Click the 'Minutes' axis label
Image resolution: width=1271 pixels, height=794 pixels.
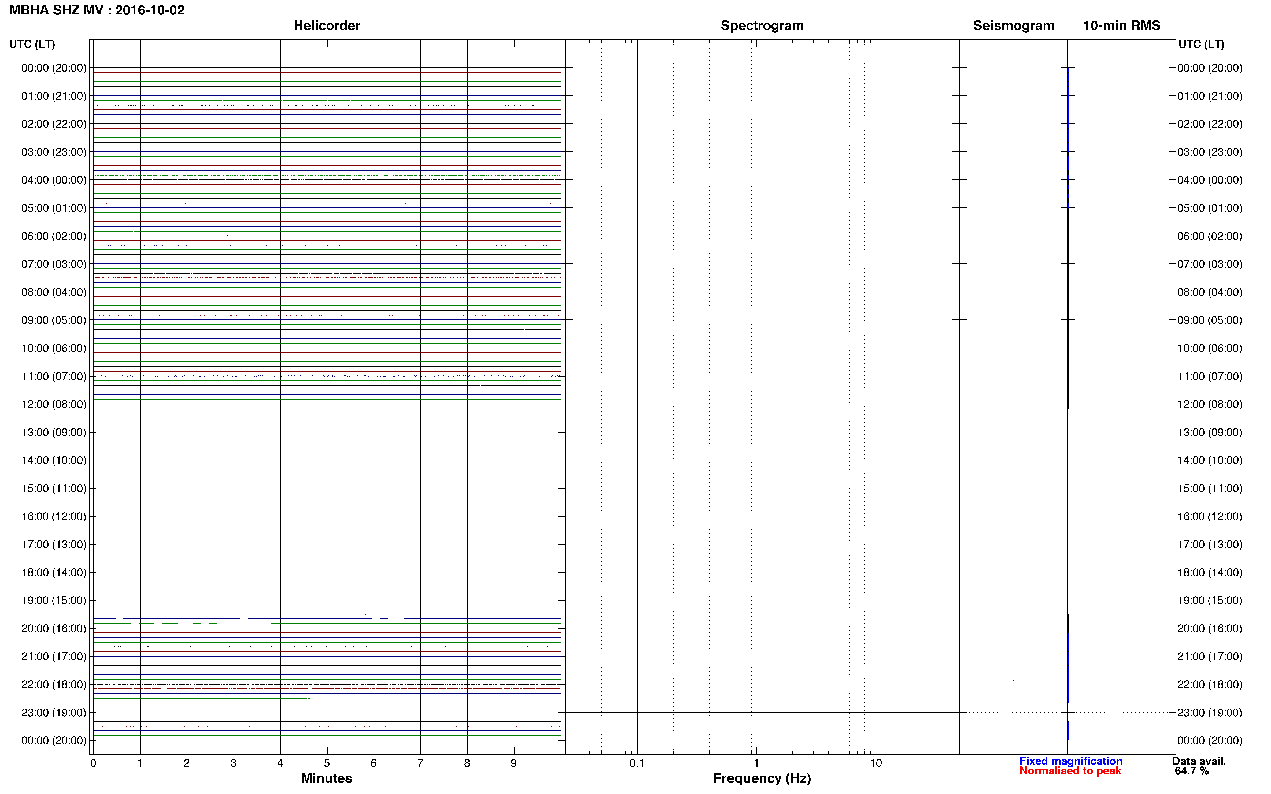click(327, 778)
